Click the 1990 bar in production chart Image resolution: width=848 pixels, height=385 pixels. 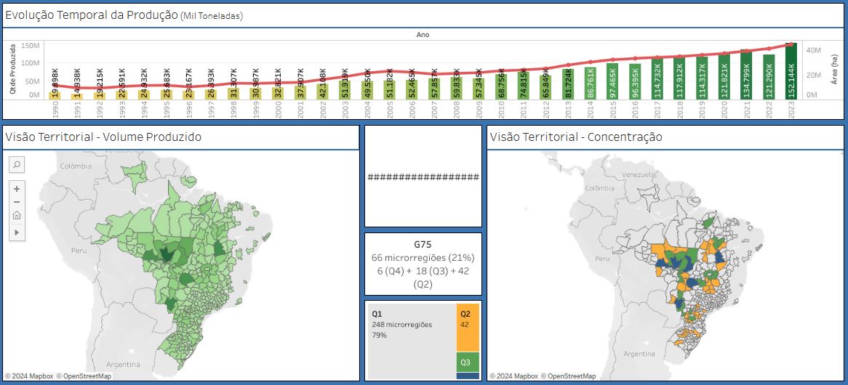55,95
